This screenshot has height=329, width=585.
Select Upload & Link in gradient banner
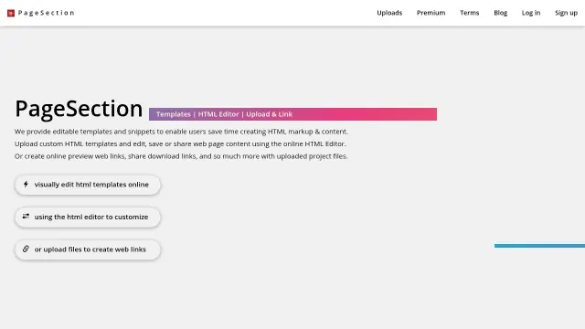click(269, 114)
